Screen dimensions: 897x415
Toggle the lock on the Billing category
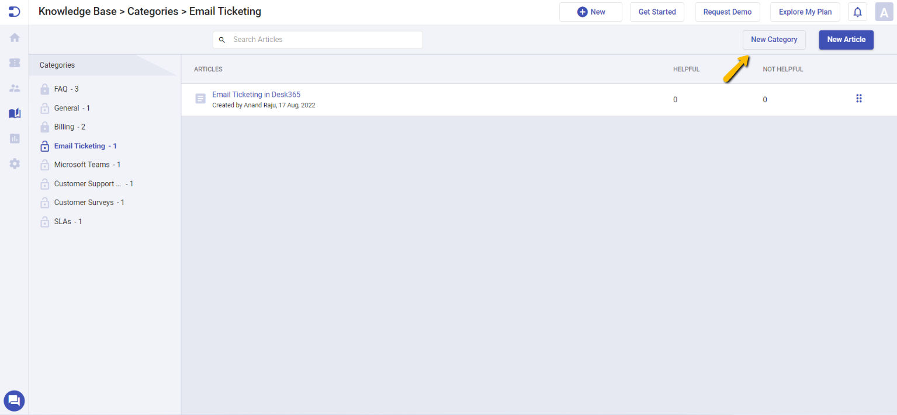coord(44,127)
